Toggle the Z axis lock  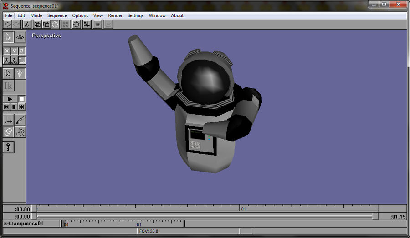tap(22, 51)
